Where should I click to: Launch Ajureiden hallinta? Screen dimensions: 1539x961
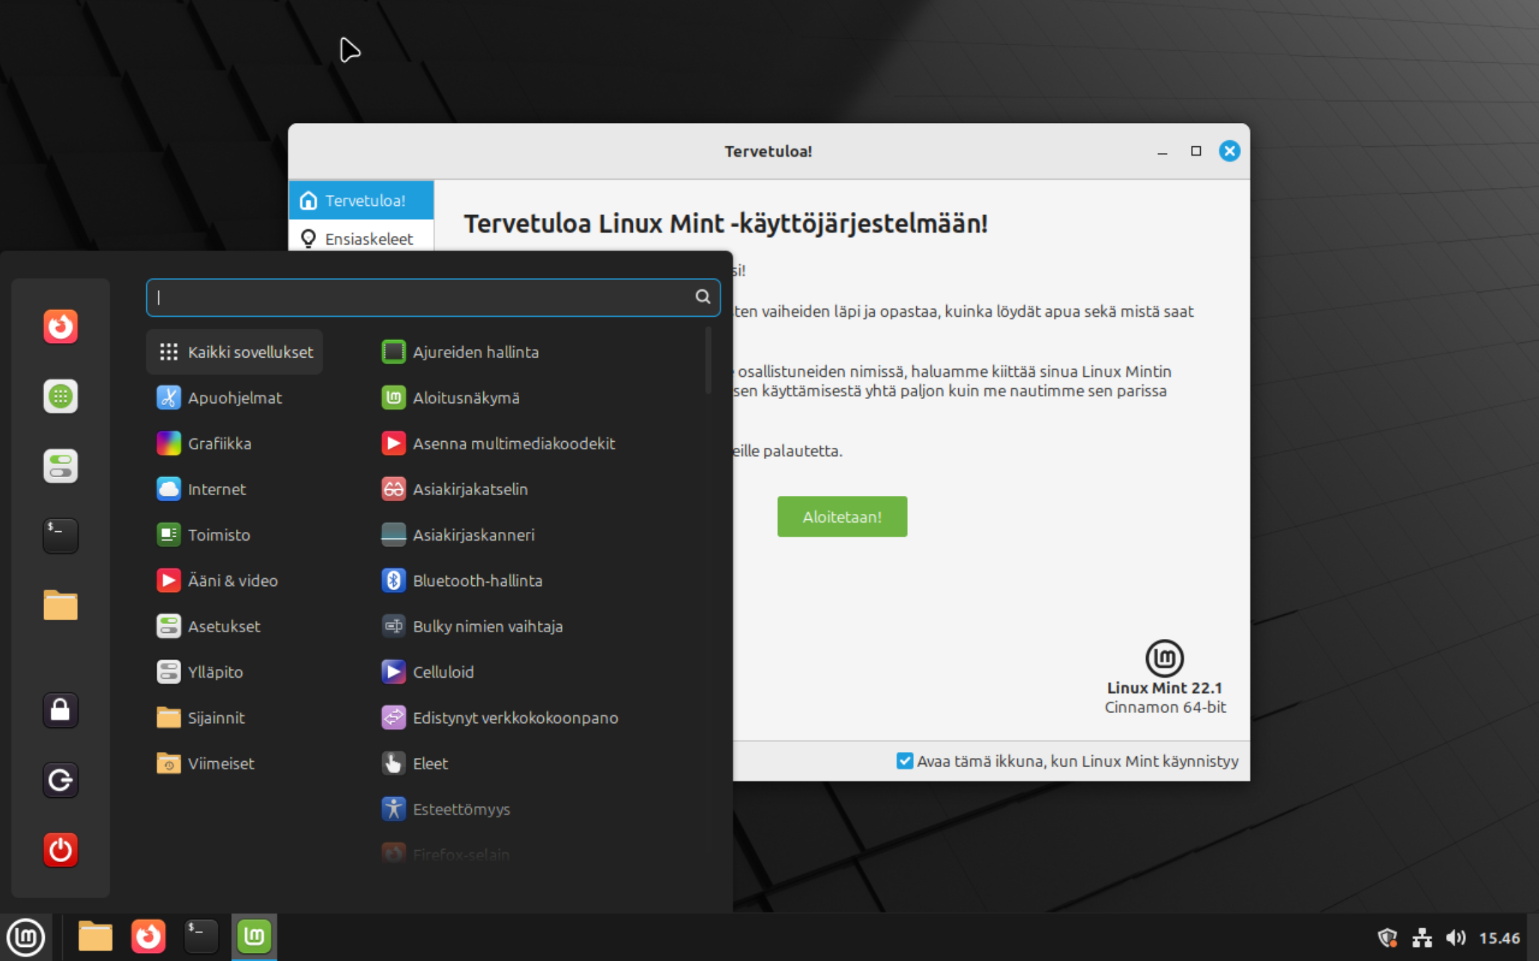(538, 352)
